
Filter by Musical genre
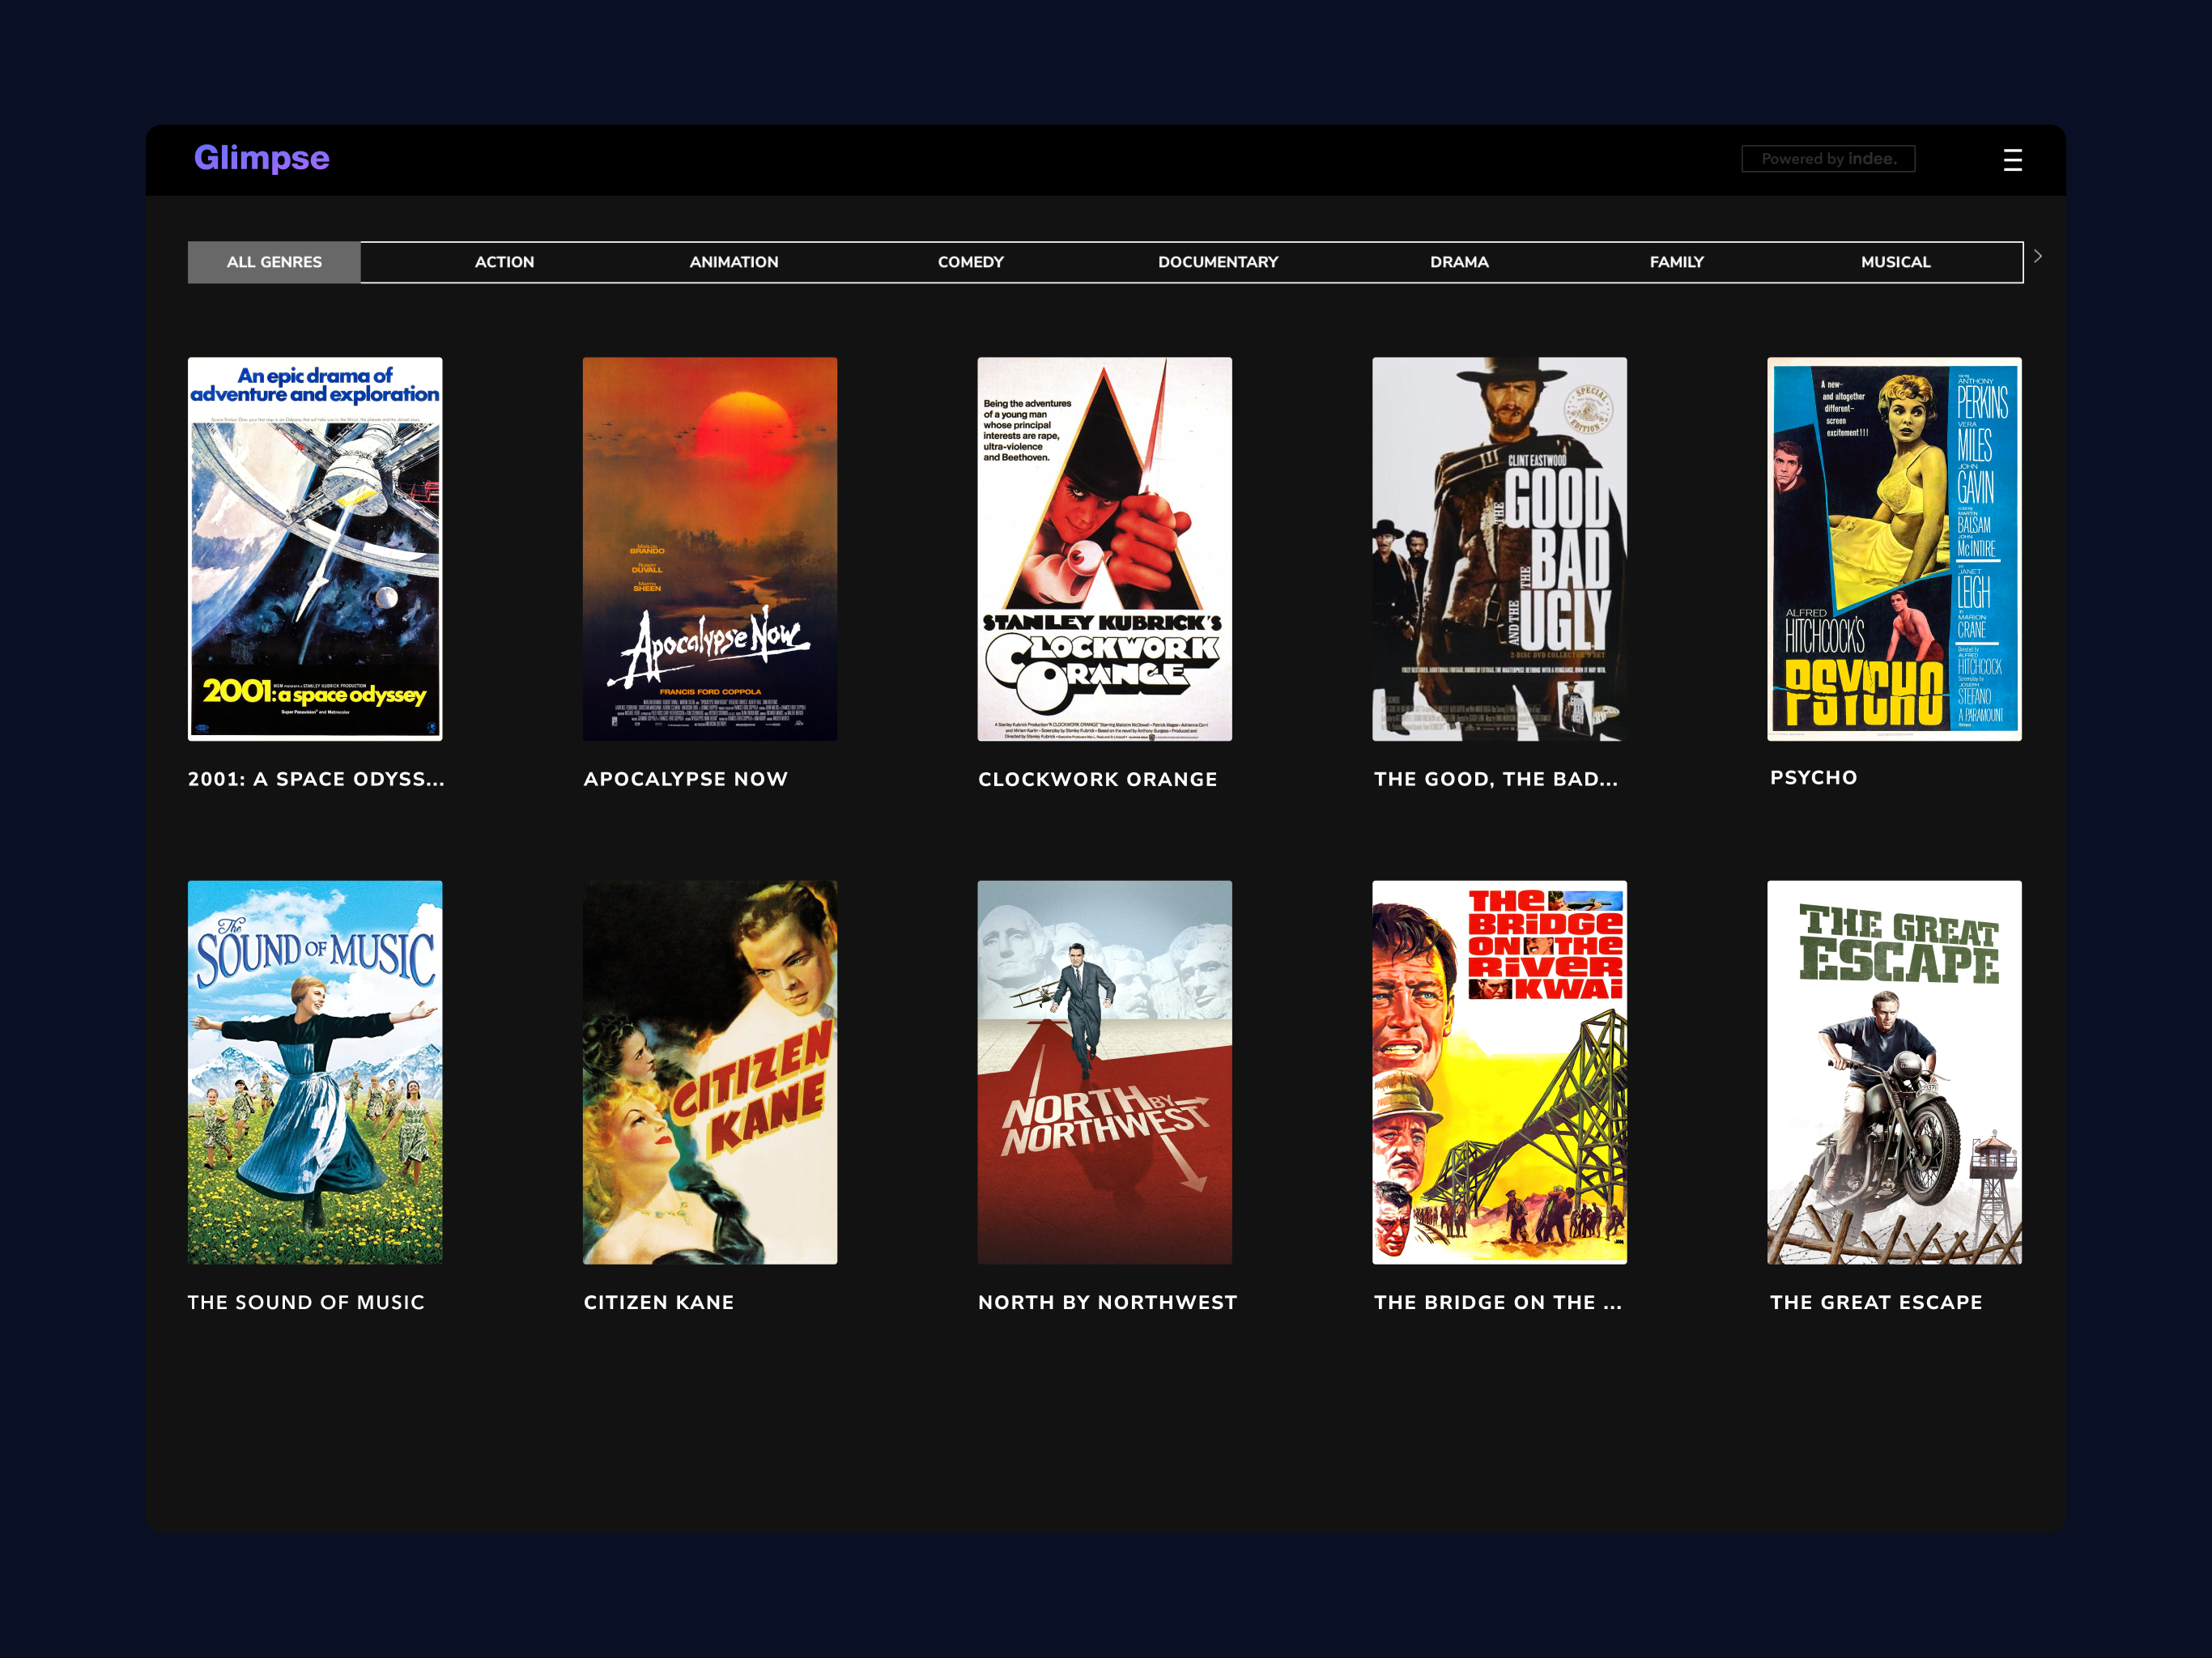(1895, 262)
